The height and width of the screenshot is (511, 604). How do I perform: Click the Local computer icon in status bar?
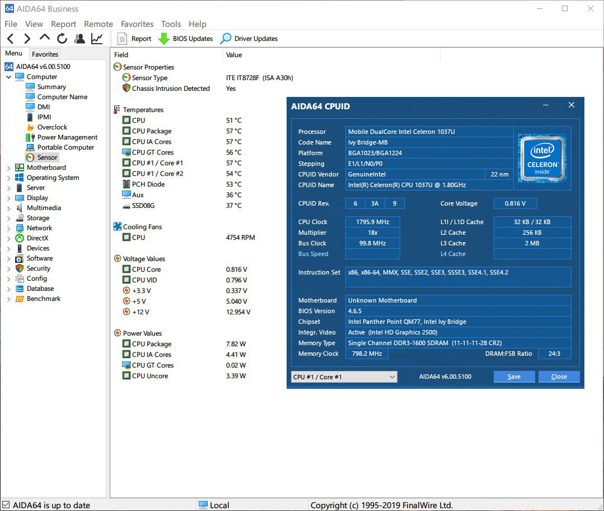pyautogui.click(x=203, y=504)
